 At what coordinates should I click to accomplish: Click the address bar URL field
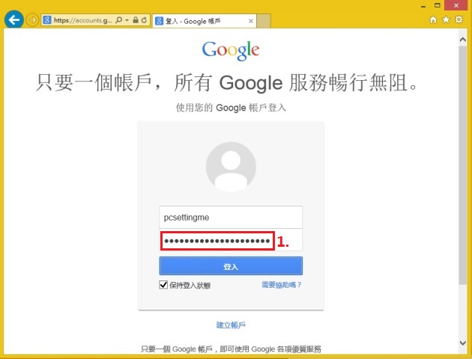click(82, 20)
